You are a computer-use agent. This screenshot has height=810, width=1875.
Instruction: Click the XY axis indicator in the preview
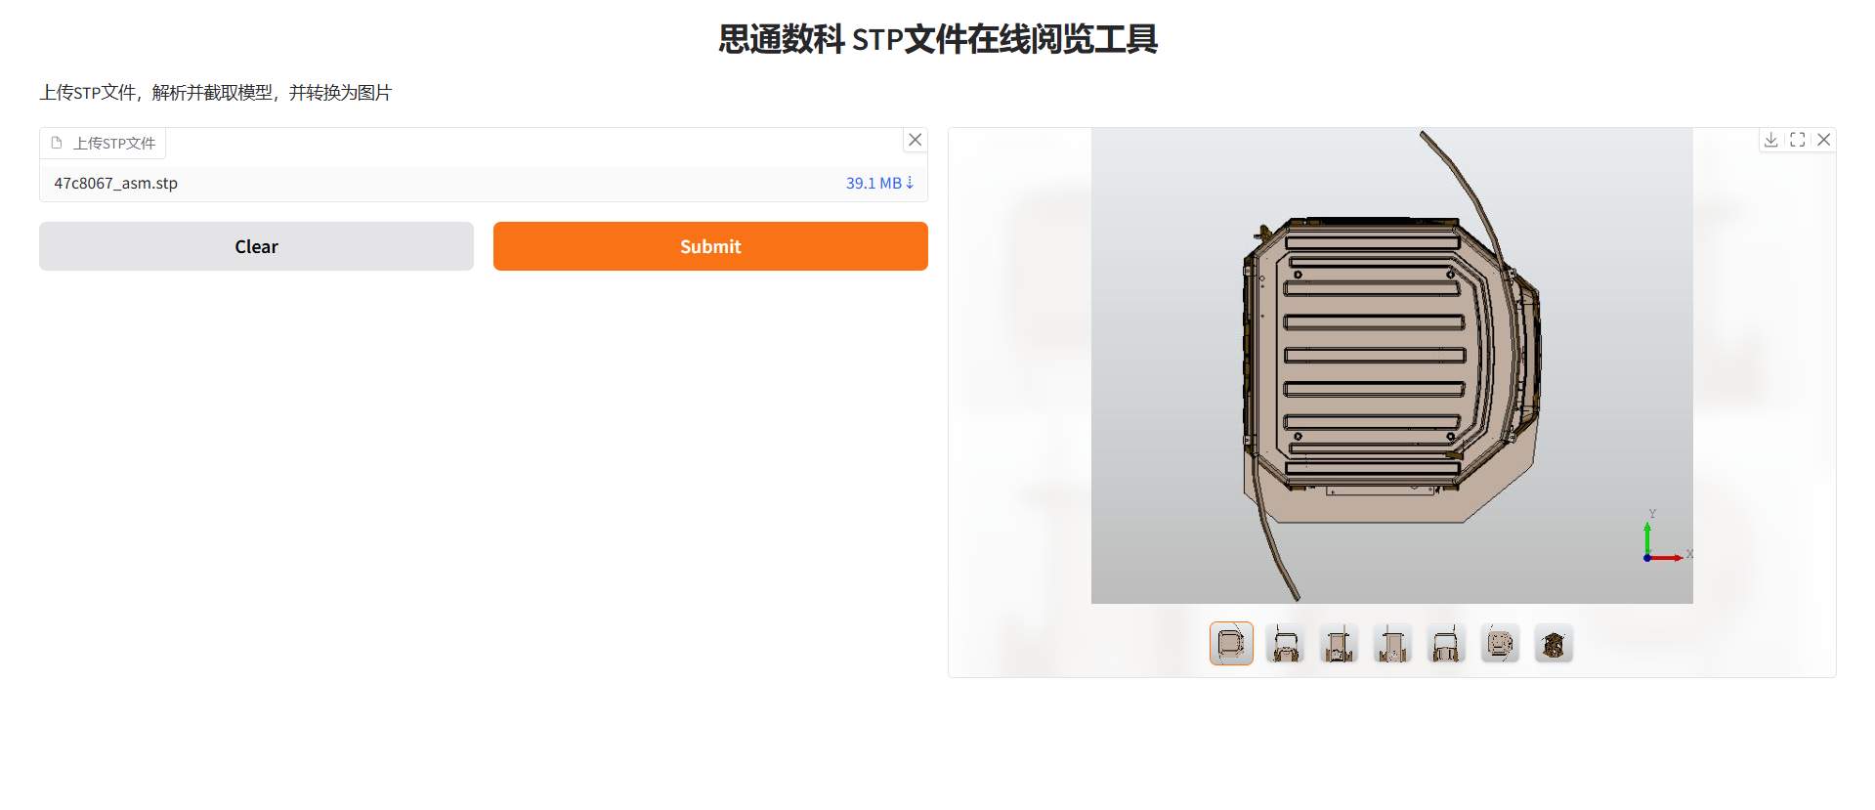click(1667, 537)
